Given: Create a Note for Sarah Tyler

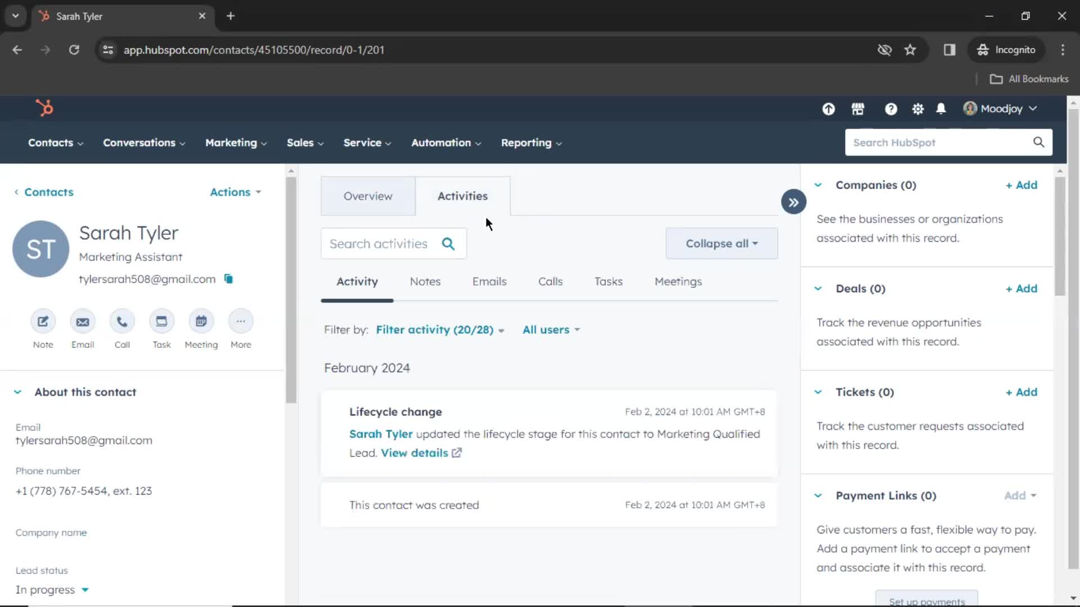Looking at the screenshot, I should point(43,321).
